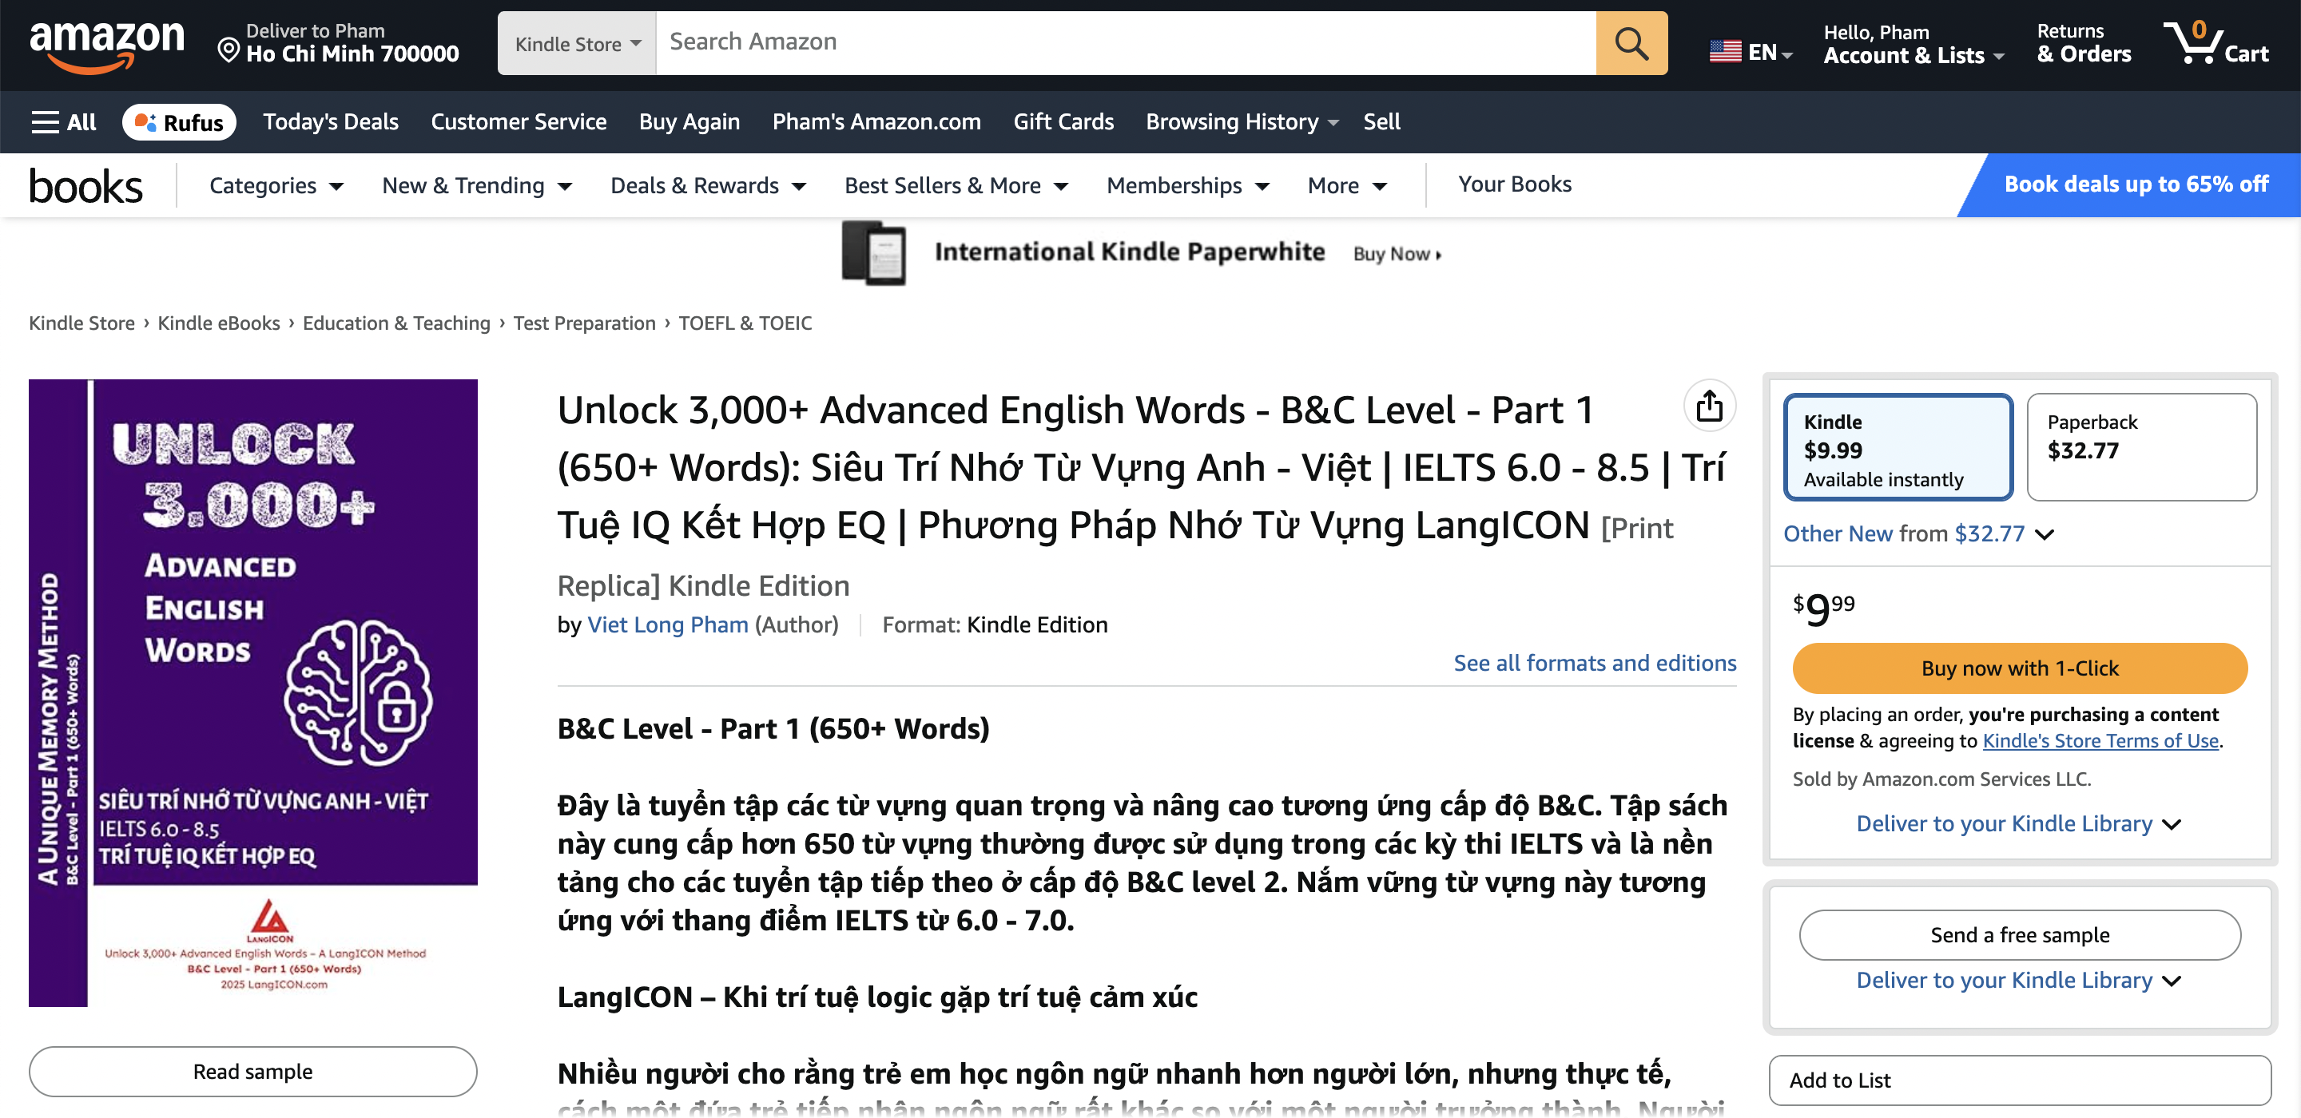
Task: Open Kindle's Store Terms of Use
Action: [2100, 740]
